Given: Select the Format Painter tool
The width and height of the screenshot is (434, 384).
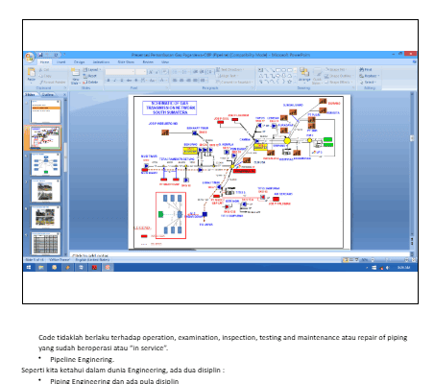Looking at the screenshot, I should [52, 82].
